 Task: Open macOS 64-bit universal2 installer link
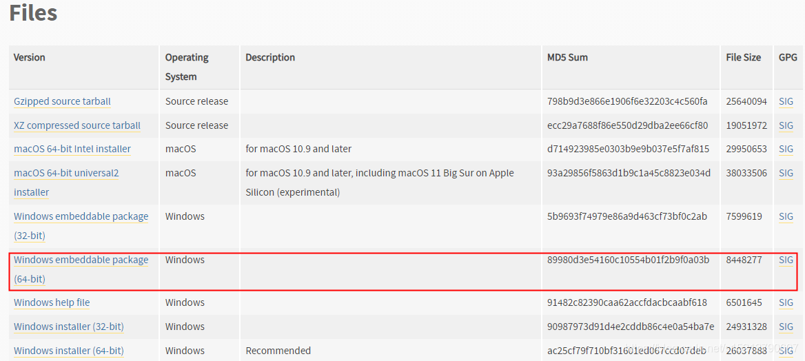pos(66,183)
